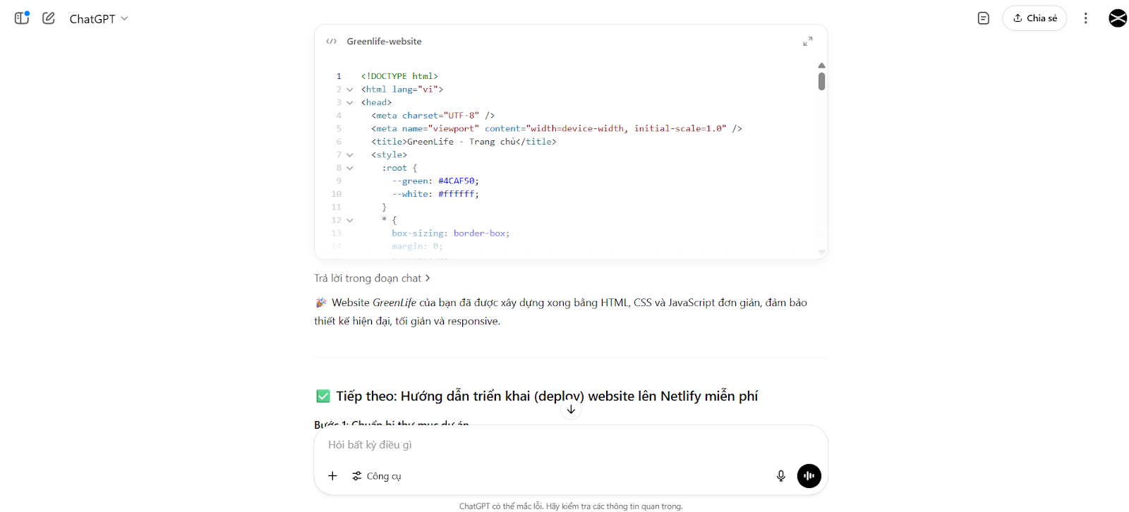The image size is (1129, 512).
Task: Click the heading about deploying to Netlify
Action: tap(547, 396)
